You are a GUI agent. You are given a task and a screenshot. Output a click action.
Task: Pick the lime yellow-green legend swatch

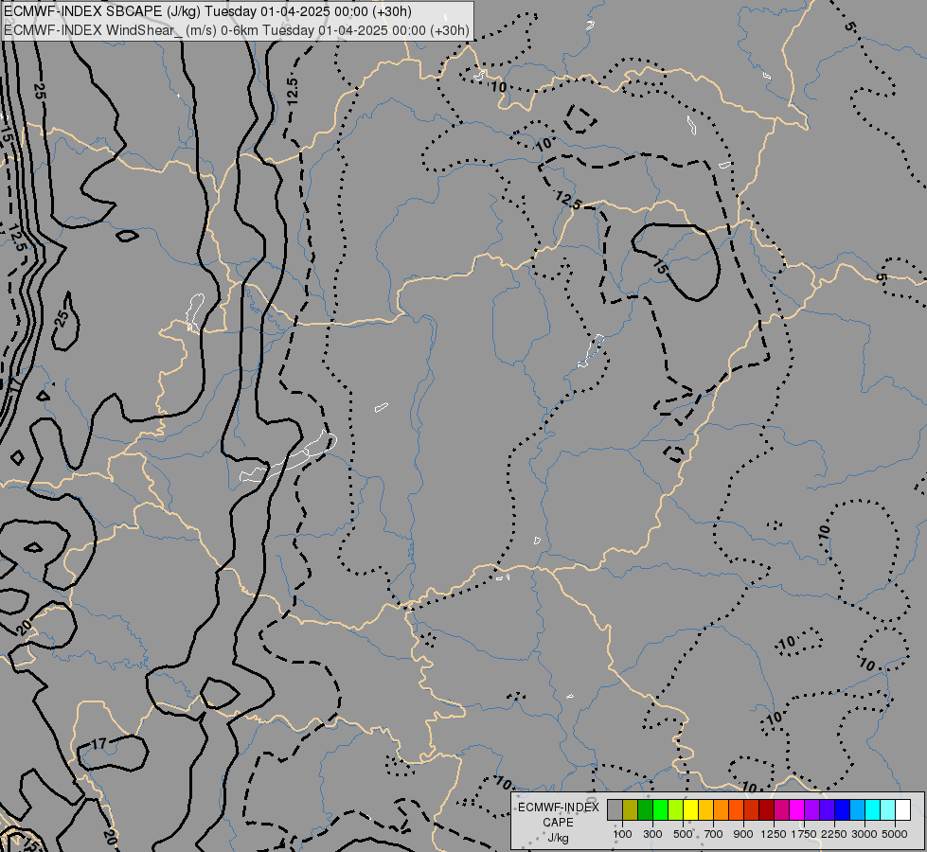(676, 809)
